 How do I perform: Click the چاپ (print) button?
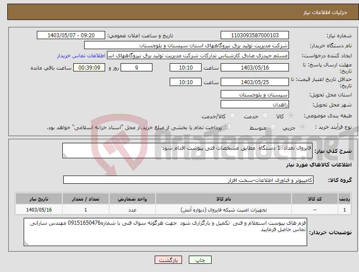[200, 260]
